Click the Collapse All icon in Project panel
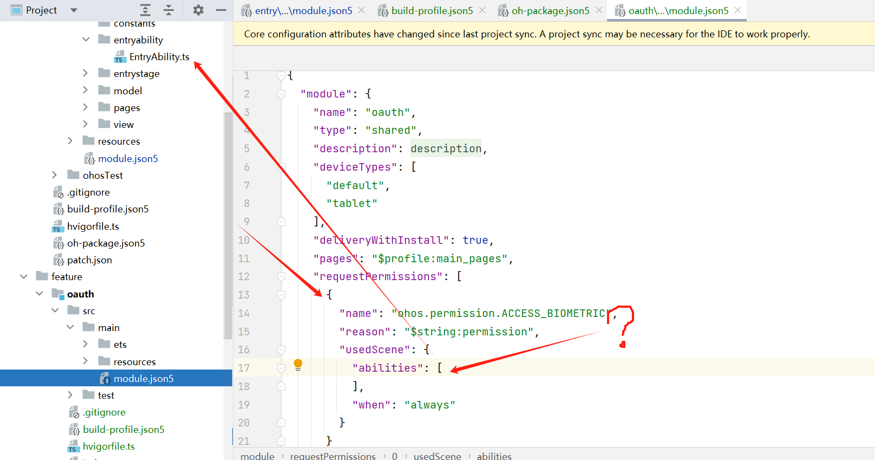Screen dimensions: 875x460 169,10
